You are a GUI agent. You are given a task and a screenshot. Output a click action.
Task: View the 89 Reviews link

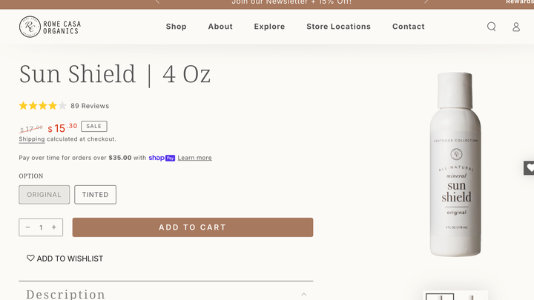click(90, 106)
